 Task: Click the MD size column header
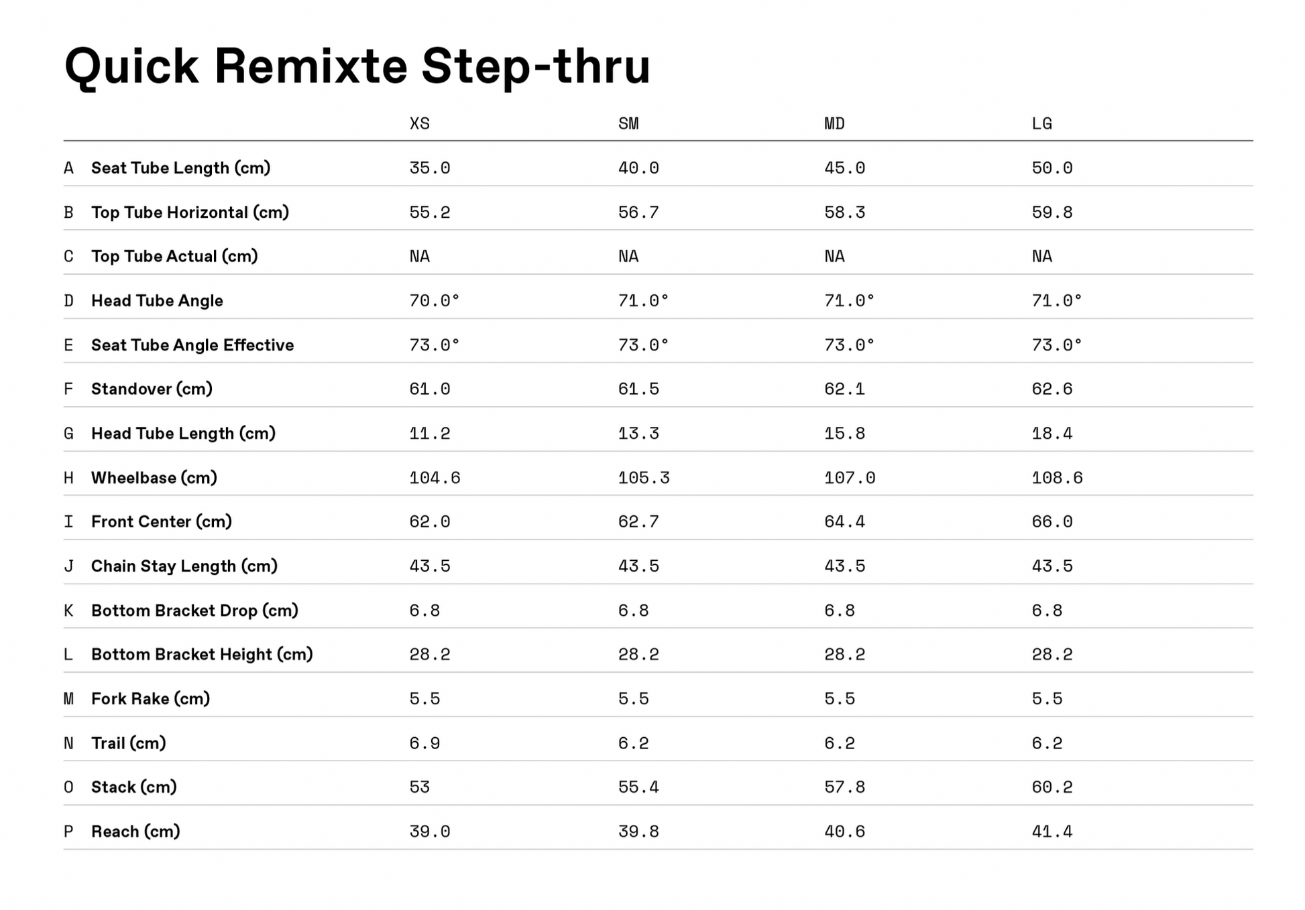[834, 124]
